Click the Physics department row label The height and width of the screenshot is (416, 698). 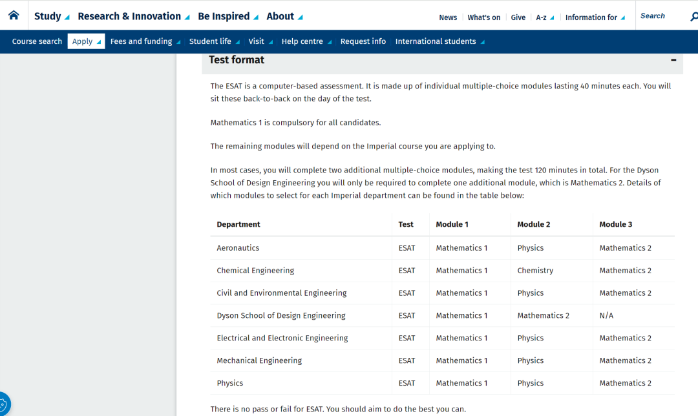point(229,383)
